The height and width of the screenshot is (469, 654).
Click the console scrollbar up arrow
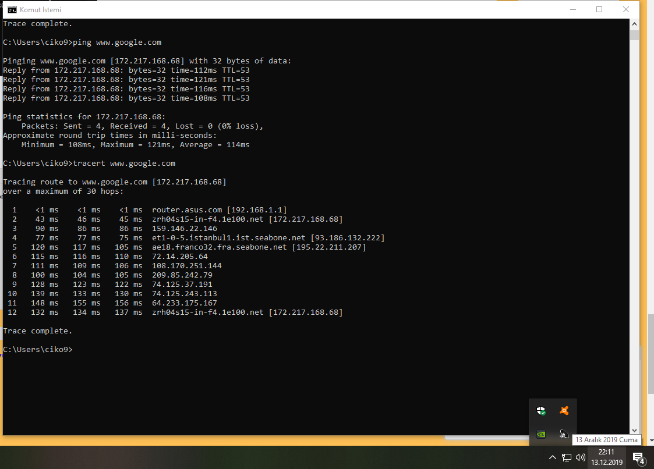click(634, 24)
